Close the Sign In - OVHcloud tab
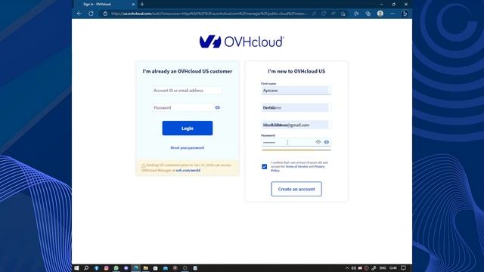Viewport: 484px width, 272px height. pos(133,5)
